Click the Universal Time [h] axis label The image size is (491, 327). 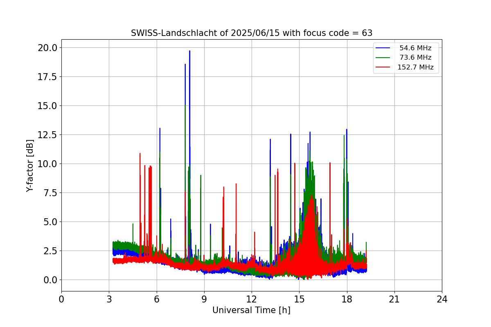(251, 310)
